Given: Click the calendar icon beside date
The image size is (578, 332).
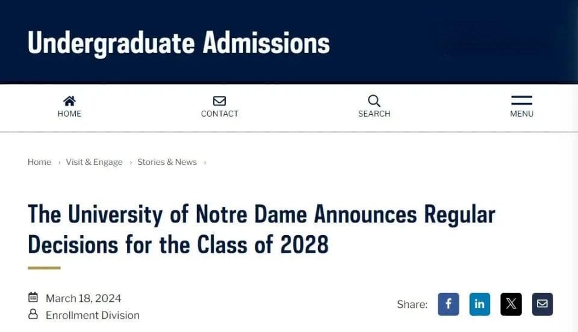Looking at the screenshot, I should 33,297.
